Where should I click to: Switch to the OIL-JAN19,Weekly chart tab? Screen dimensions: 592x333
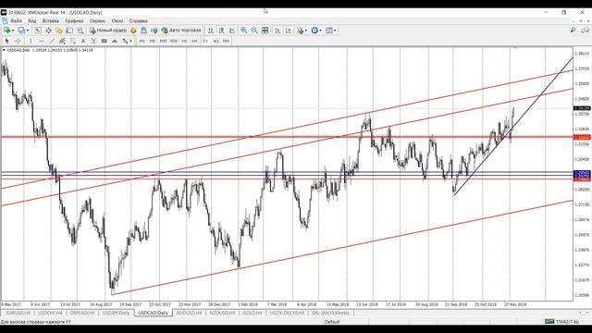coord(331,313)
